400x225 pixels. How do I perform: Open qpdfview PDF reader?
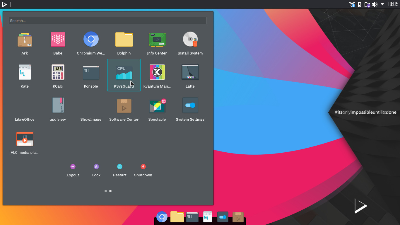58,105
